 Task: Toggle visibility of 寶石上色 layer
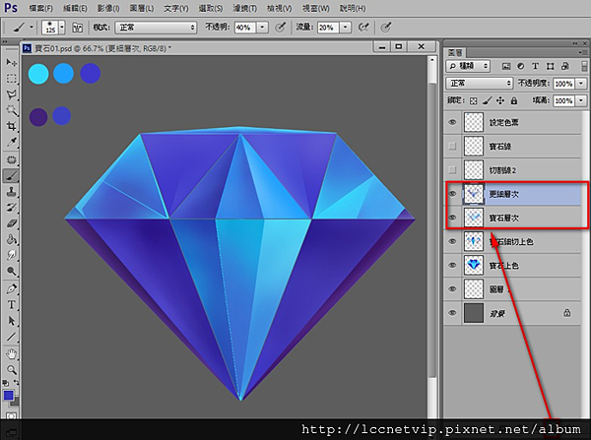pyautogui.click(x=453, y=266)
